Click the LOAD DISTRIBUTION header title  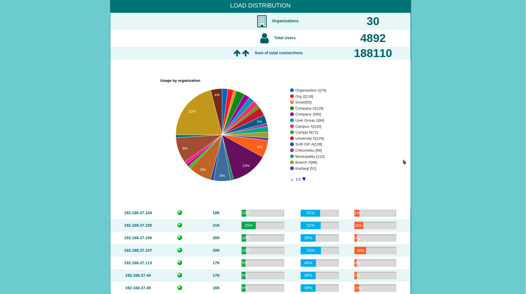tap(260, 6)
